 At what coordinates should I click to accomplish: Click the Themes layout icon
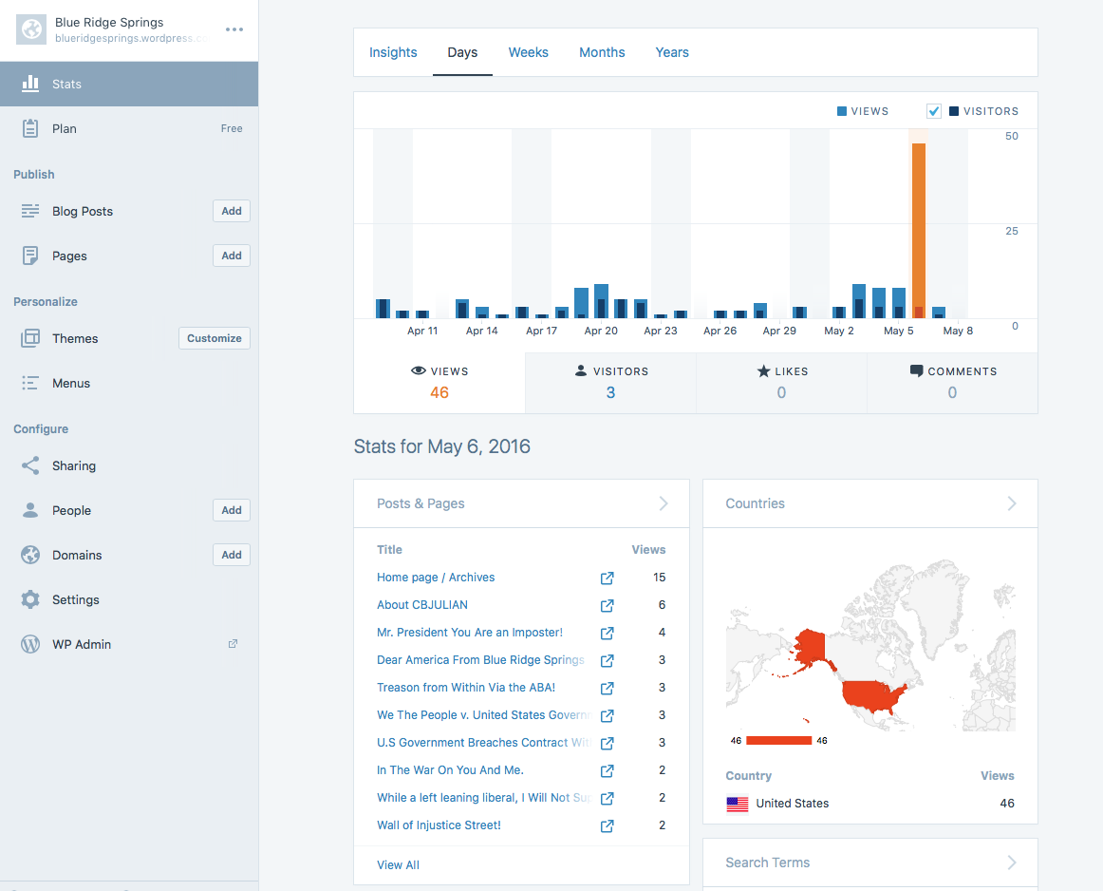[x=30, y=338]
